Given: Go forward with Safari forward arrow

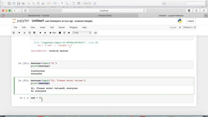Looking at the screenshot, I should [x=19, y=11].
